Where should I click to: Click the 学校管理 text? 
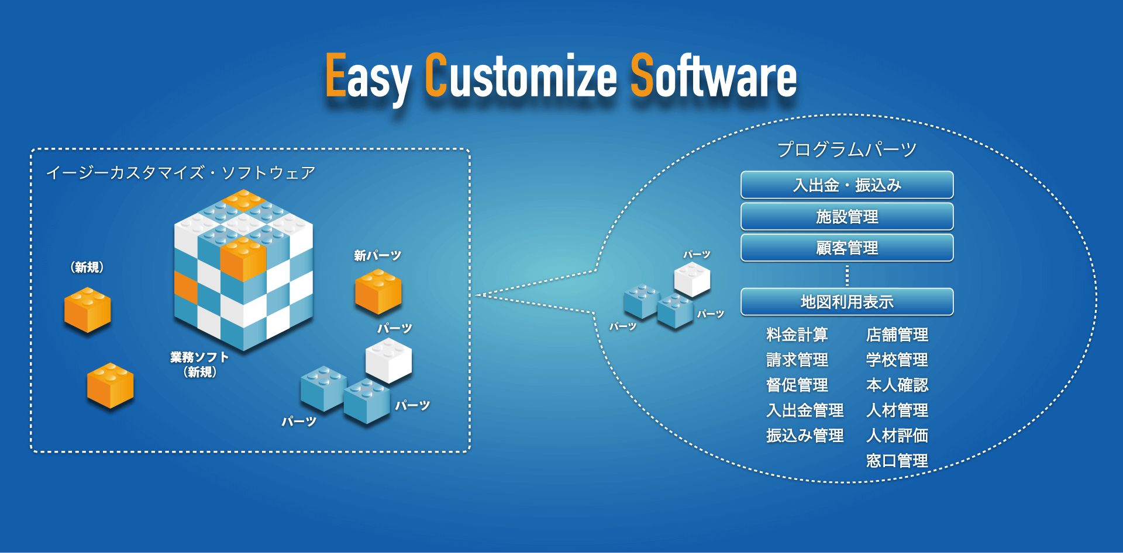(x=897, y=360)
